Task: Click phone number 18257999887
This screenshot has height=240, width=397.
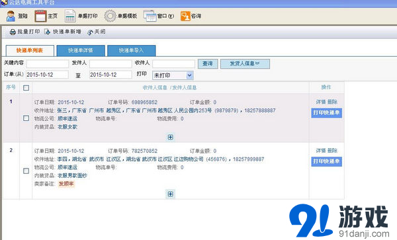Action: click(248, 159)
